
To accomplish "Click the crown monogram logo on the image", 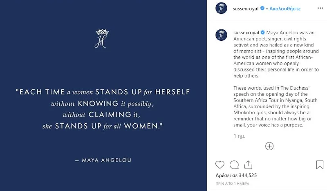I will coord(101,38).
